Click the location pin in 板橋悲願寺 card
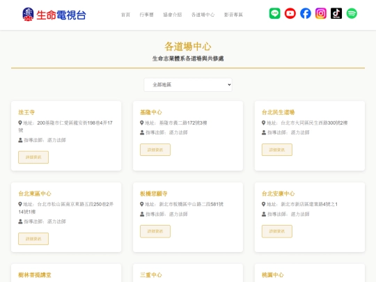This screenshot has width=376, height=282. pos(142,204)
